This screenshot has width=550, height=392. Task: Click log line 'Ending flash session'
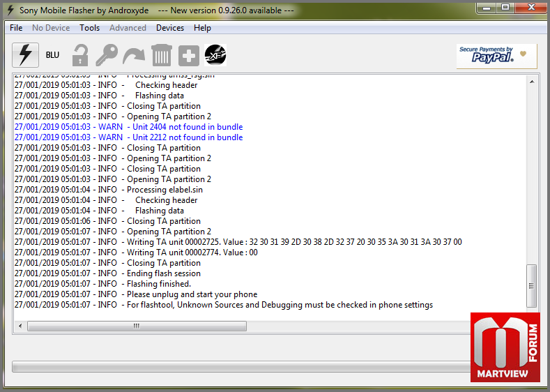pyautogui.click(x=107, y=273)
